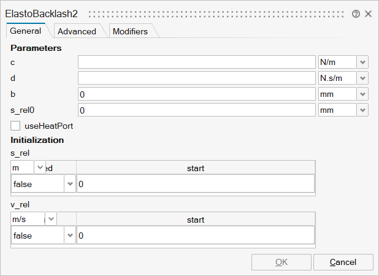
Task: Click the c parameter input field
Action: 196,62
